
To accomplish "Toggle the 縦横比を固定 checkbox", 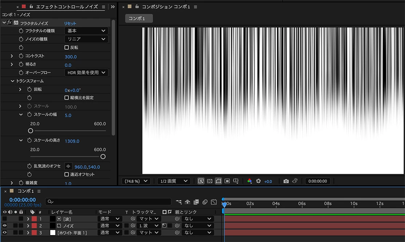I will pyautogui.click(x=66, y=97).
